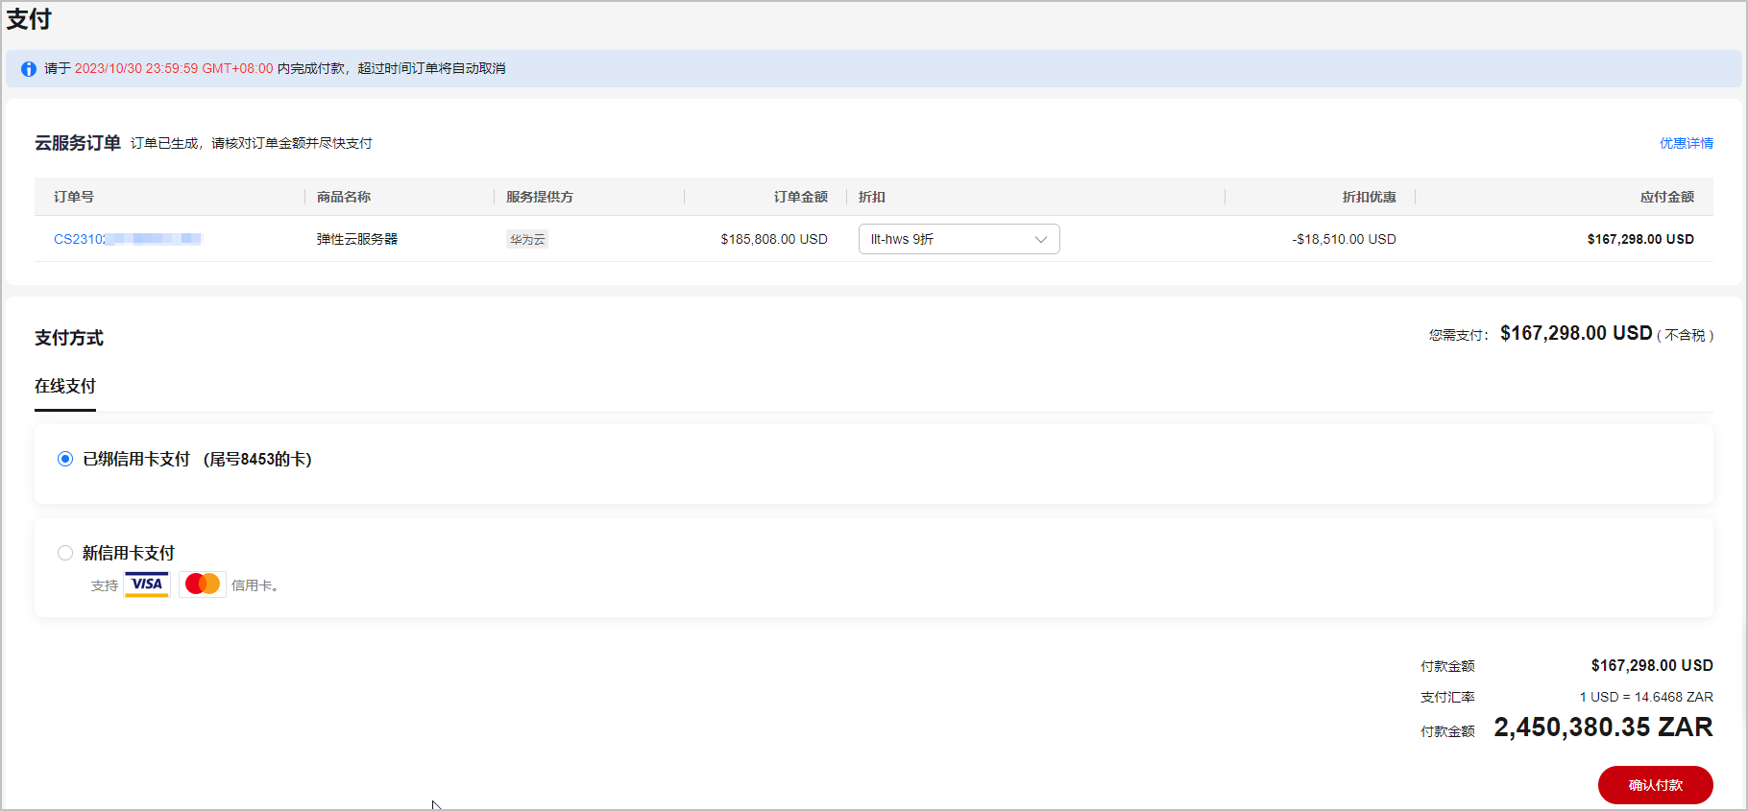Click the 应付金额 column header

[1666, 197]
